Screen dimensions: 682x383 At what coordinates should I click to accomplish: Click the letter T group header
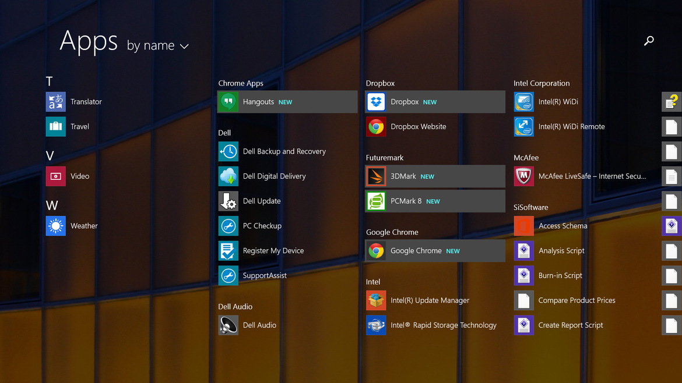49,81
